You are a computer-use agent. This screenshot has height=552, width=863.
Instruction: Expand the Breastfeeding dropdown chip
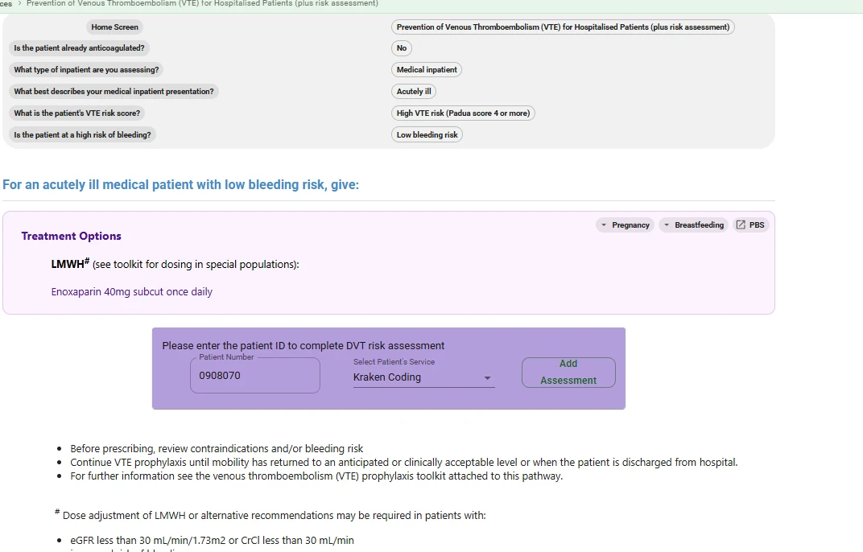(x=693, y=225)
